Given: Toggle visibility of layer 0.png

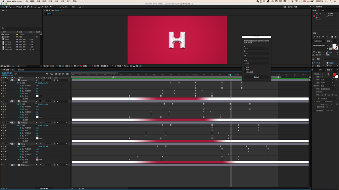Looking at the screenshot, I should point(2,144).
